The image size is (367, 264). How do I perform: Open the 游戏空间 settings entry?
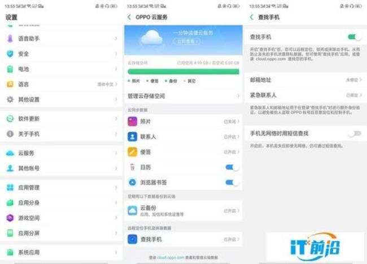[x=61, y=218]
